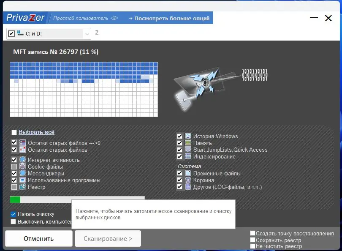Uncheck the Другое (LOG-файлы, и т.п.) checkbox
This screenshot has height=251, width=342.
(x=179, y=187)
